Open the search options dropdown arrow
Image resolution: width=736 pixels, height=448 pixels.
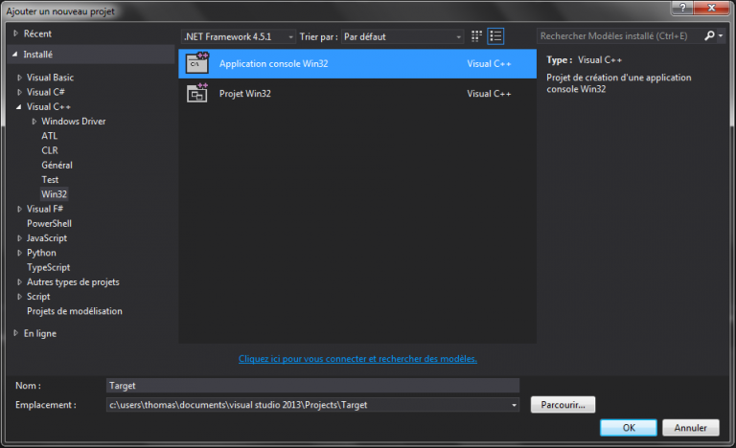721,36
